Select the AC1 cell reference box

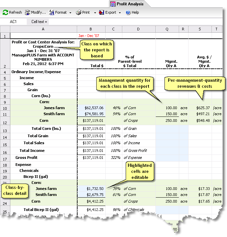point(13,22)
